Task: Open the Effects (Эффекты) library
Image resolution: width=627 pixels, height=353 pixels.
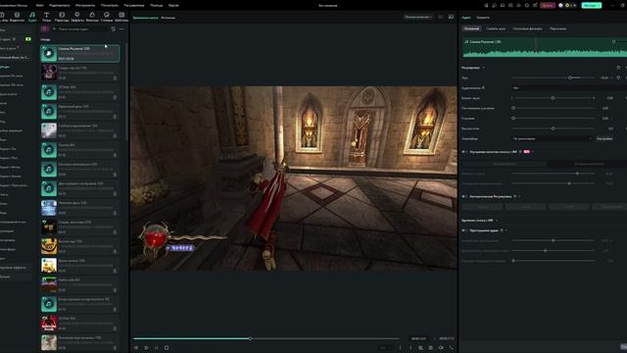Action: pos(76,15)
